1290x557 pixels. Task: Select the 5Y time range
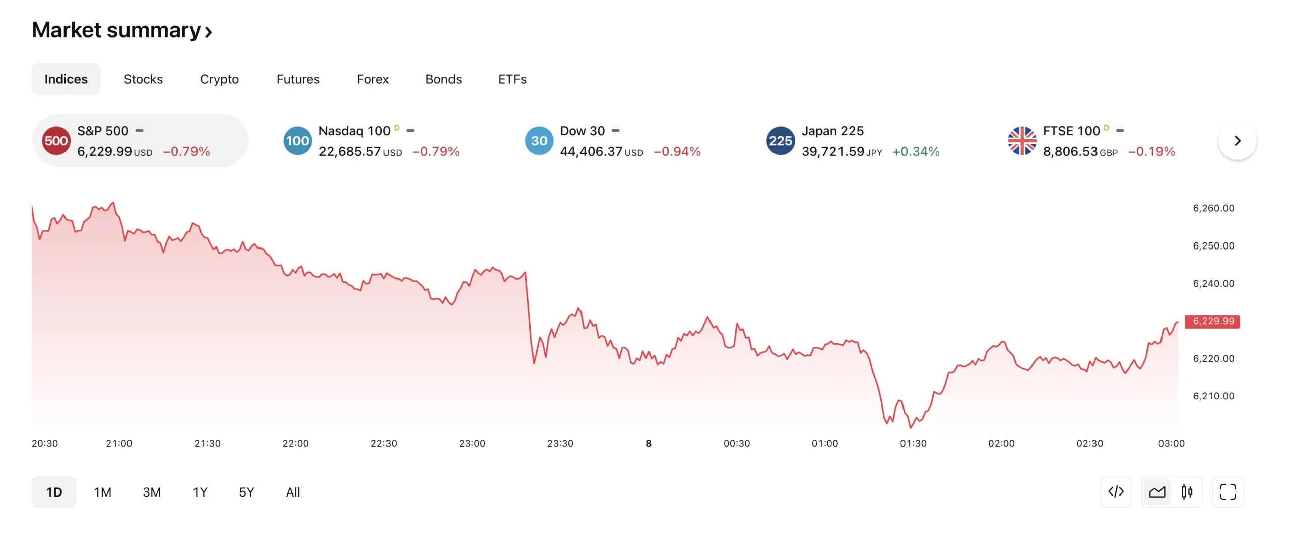point(246,492)
